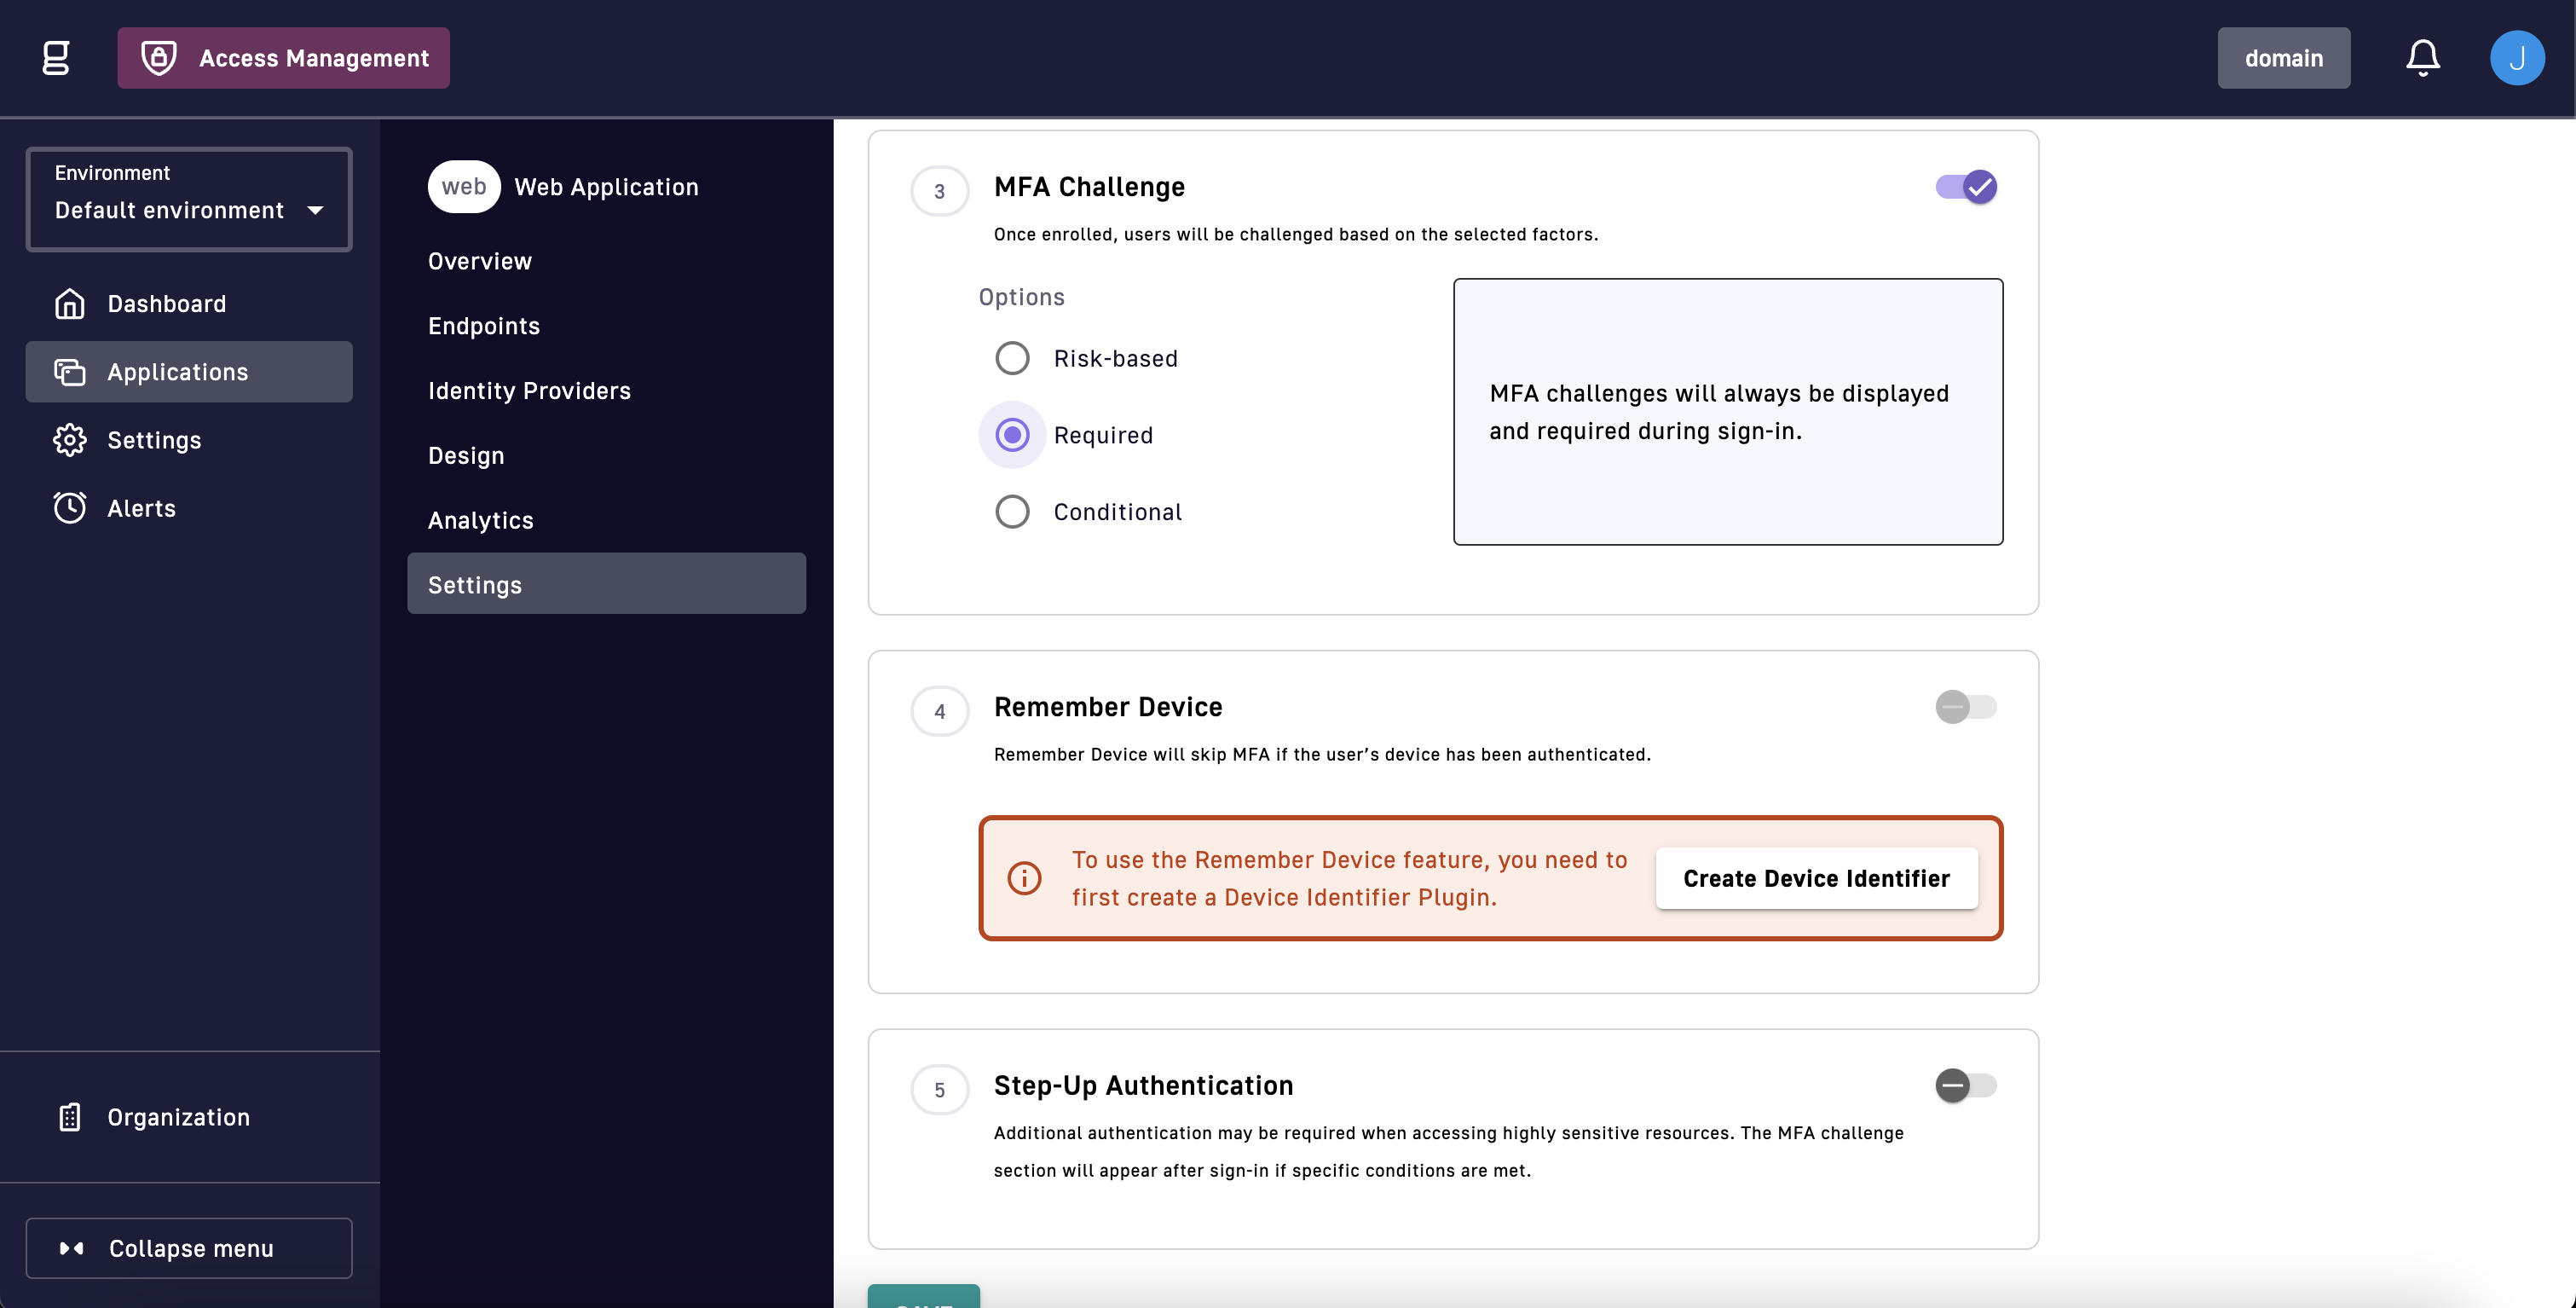Go to the Analytics section

coord(480,520)
